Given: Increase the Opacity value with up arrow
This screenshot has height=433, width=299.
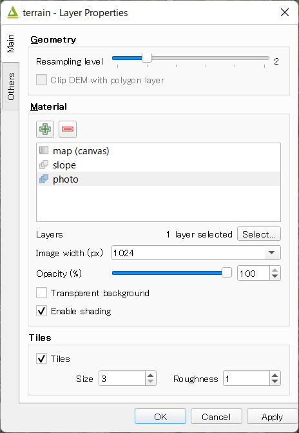Looking at the screenshot, I should [275, 270].
